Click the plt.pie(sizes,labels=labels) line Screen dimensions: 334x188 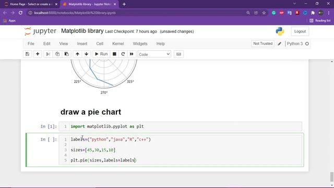tap(103, 160)
